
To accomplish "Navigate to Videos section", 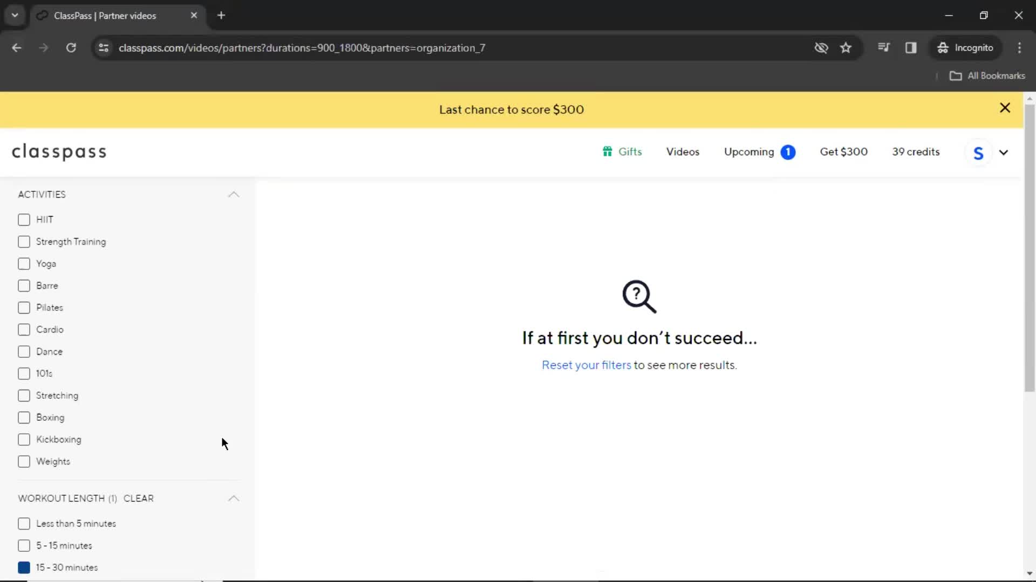I will click(683, 152).
